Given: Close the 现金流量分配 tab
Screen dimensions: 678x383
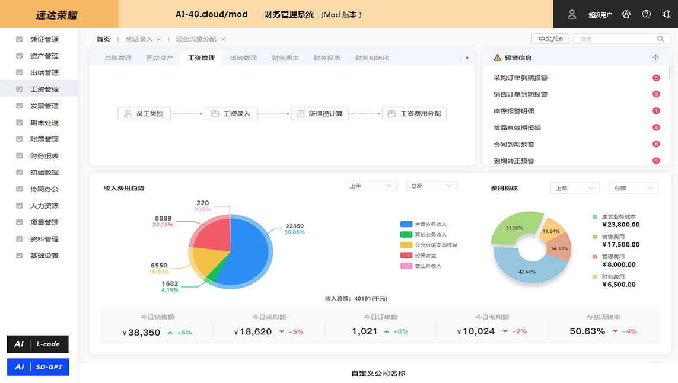Looking at the screenshot, I should 224,39.
